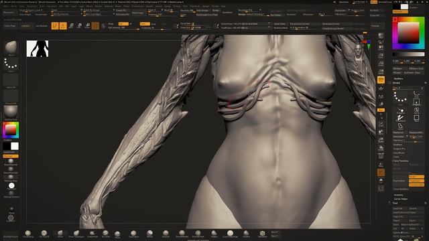Pick the ClayBuildup brush in bottom shelf
Viewport: 429px width, 241px height.
28,234
